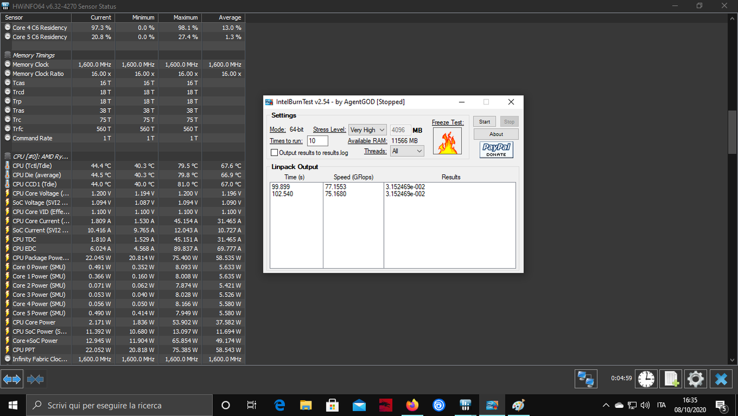Viewport: 738px width, 416px height.
Task: Click the Windows taskbar search box
Action: pos(119,405)
